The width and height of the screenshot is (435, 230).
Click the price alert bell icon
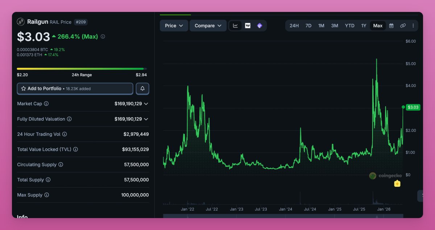click(142, 89)
